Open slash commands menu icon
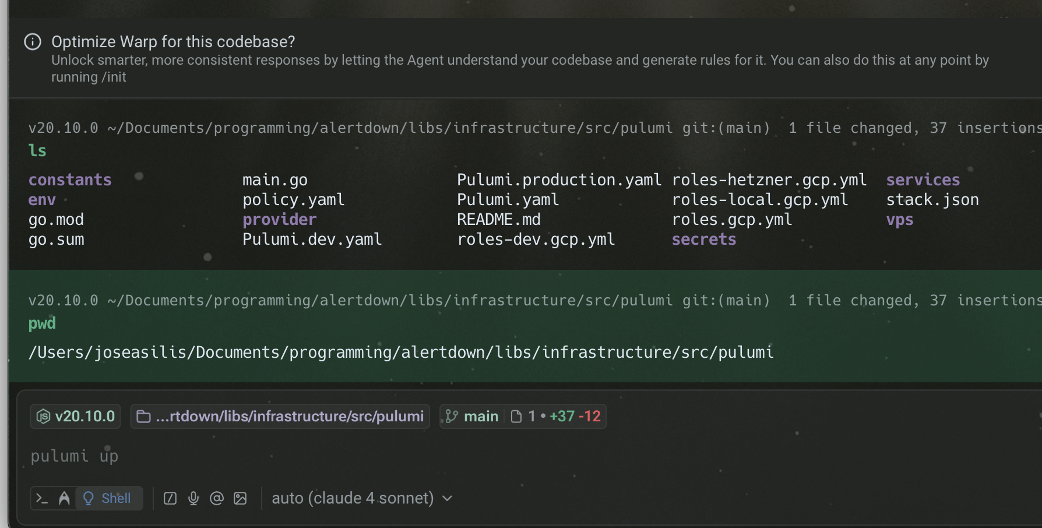The height and width of the screenshot is (528, 1042). (170, 498)
